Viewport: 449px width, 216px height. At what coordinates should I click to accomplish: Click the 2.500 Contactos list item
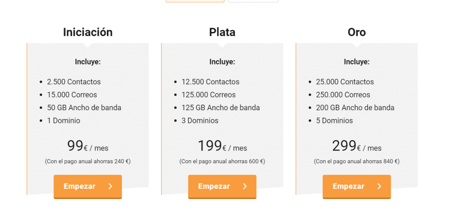(x=74, y=82)
